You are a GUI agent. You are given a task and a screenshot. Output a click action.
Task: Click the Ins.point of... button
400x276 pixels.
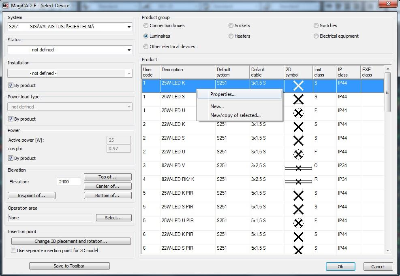[x=32, y=195]
